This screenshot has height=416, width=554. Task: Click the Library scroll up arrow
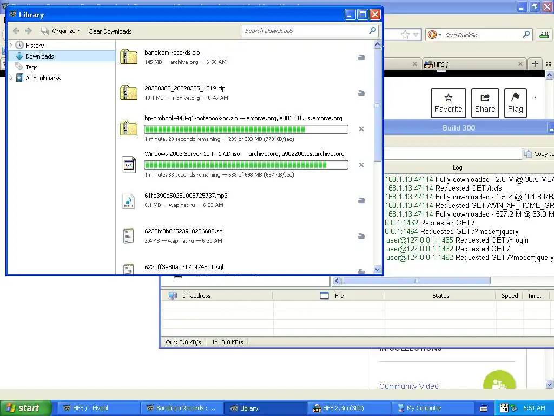[377, 44]
